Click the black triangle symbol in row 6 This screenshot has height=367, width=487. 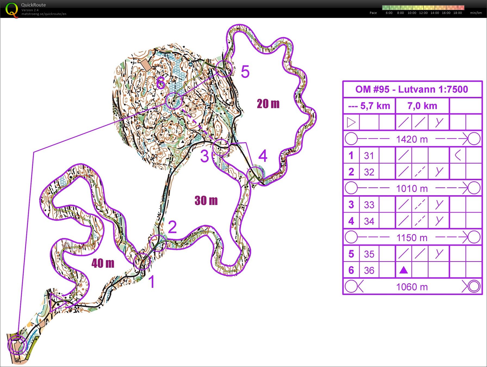[404, 270]
